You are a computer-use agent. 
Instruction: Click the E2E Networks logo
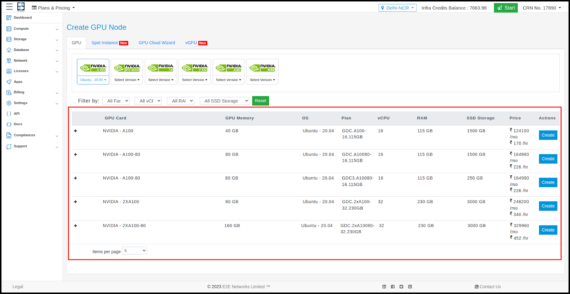(21, 7)
